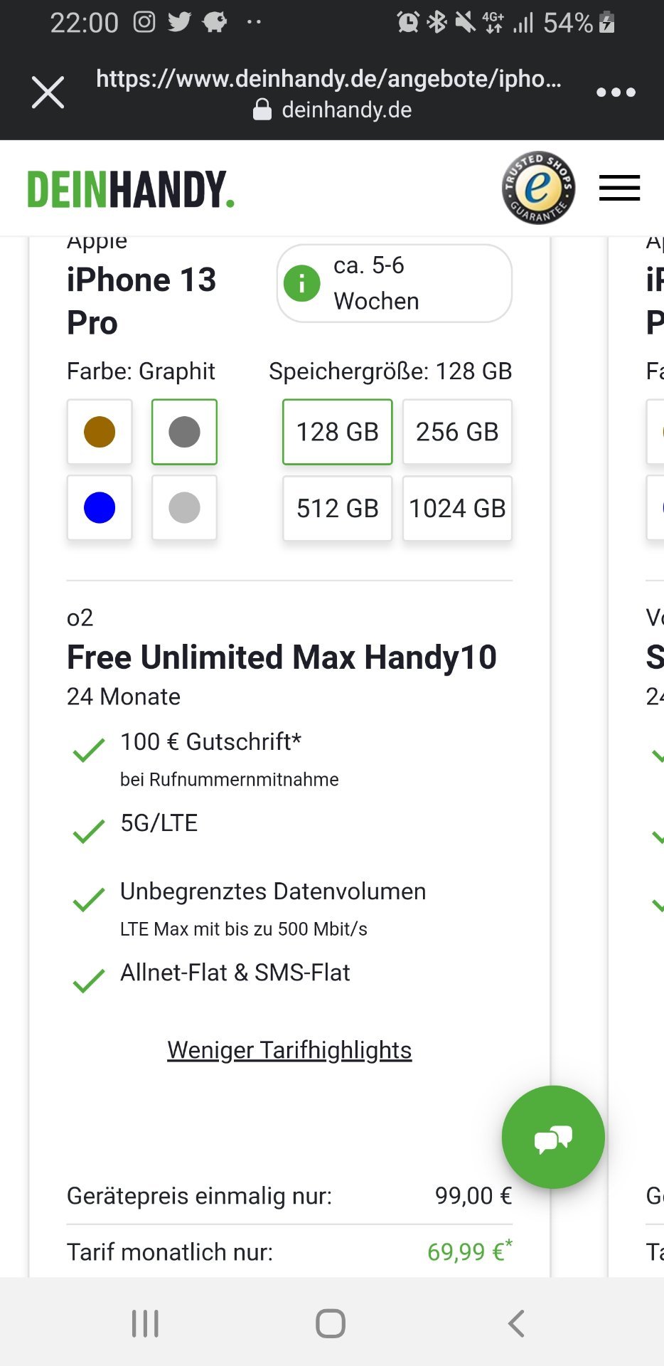The width and height of the screenshot is (664, 1366).
Task: Tap the Android home button
Action: (331, 1323)
